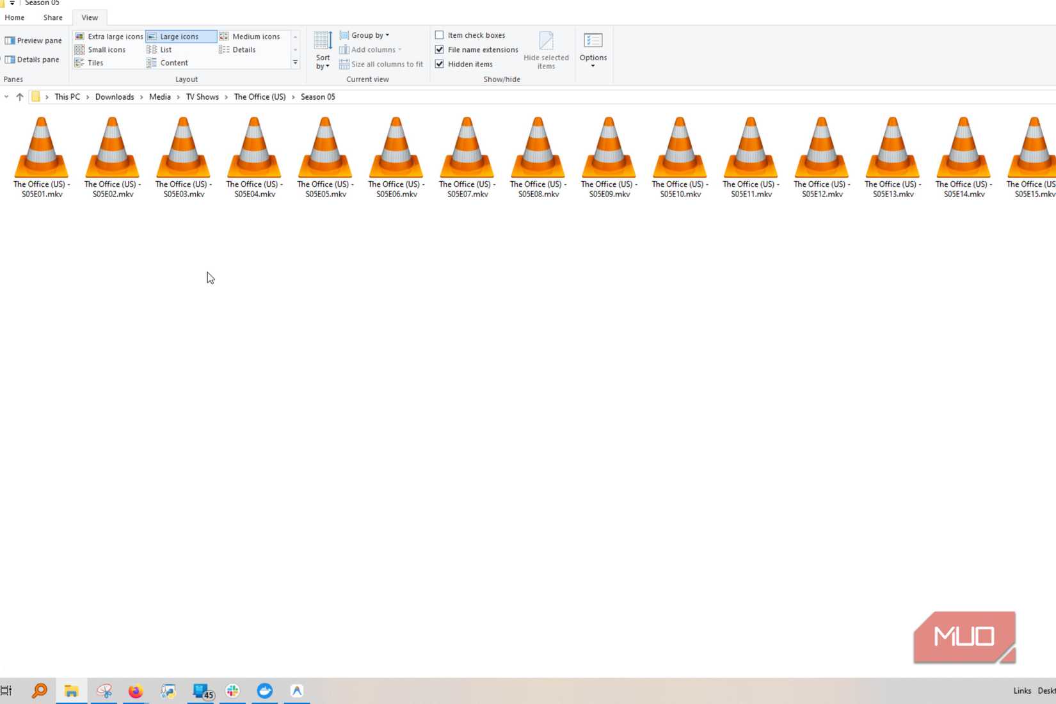
Task: Expand chevron after Downloads in breadcrumb
Action: pyautogui.click(x=141, y=97)
